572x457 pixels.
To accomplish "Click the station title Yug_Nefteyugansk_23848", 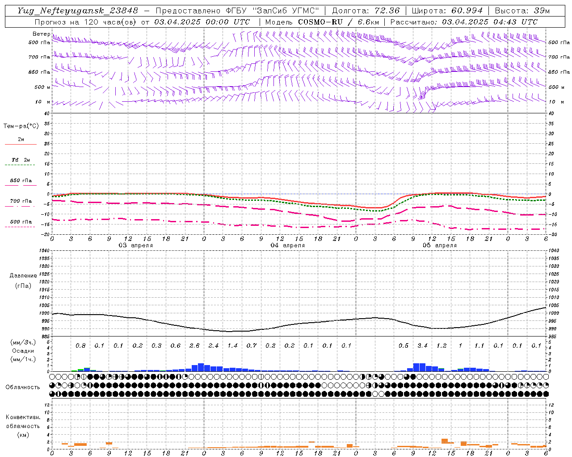I will 78,11.
